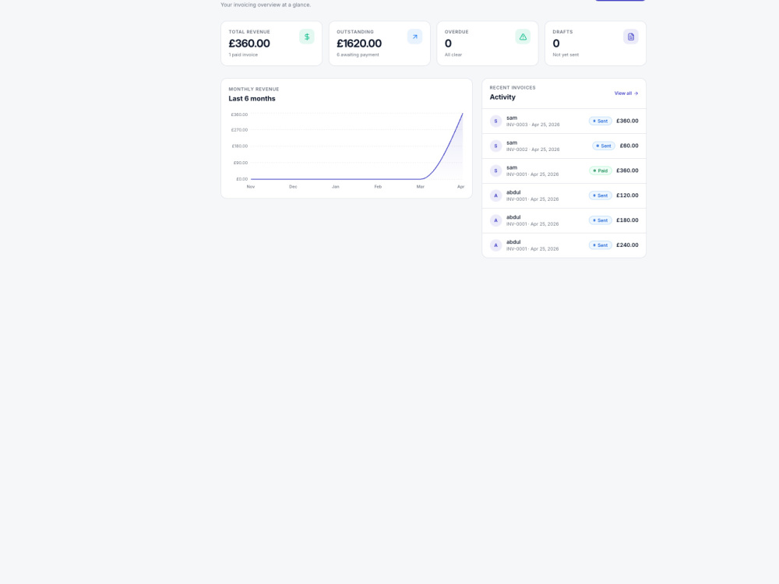Click the £360.00 amount on INV-0003 row

(627, 121)
